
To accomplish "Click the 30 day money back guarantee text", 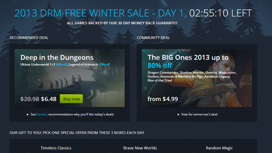I will coord(122,23).
